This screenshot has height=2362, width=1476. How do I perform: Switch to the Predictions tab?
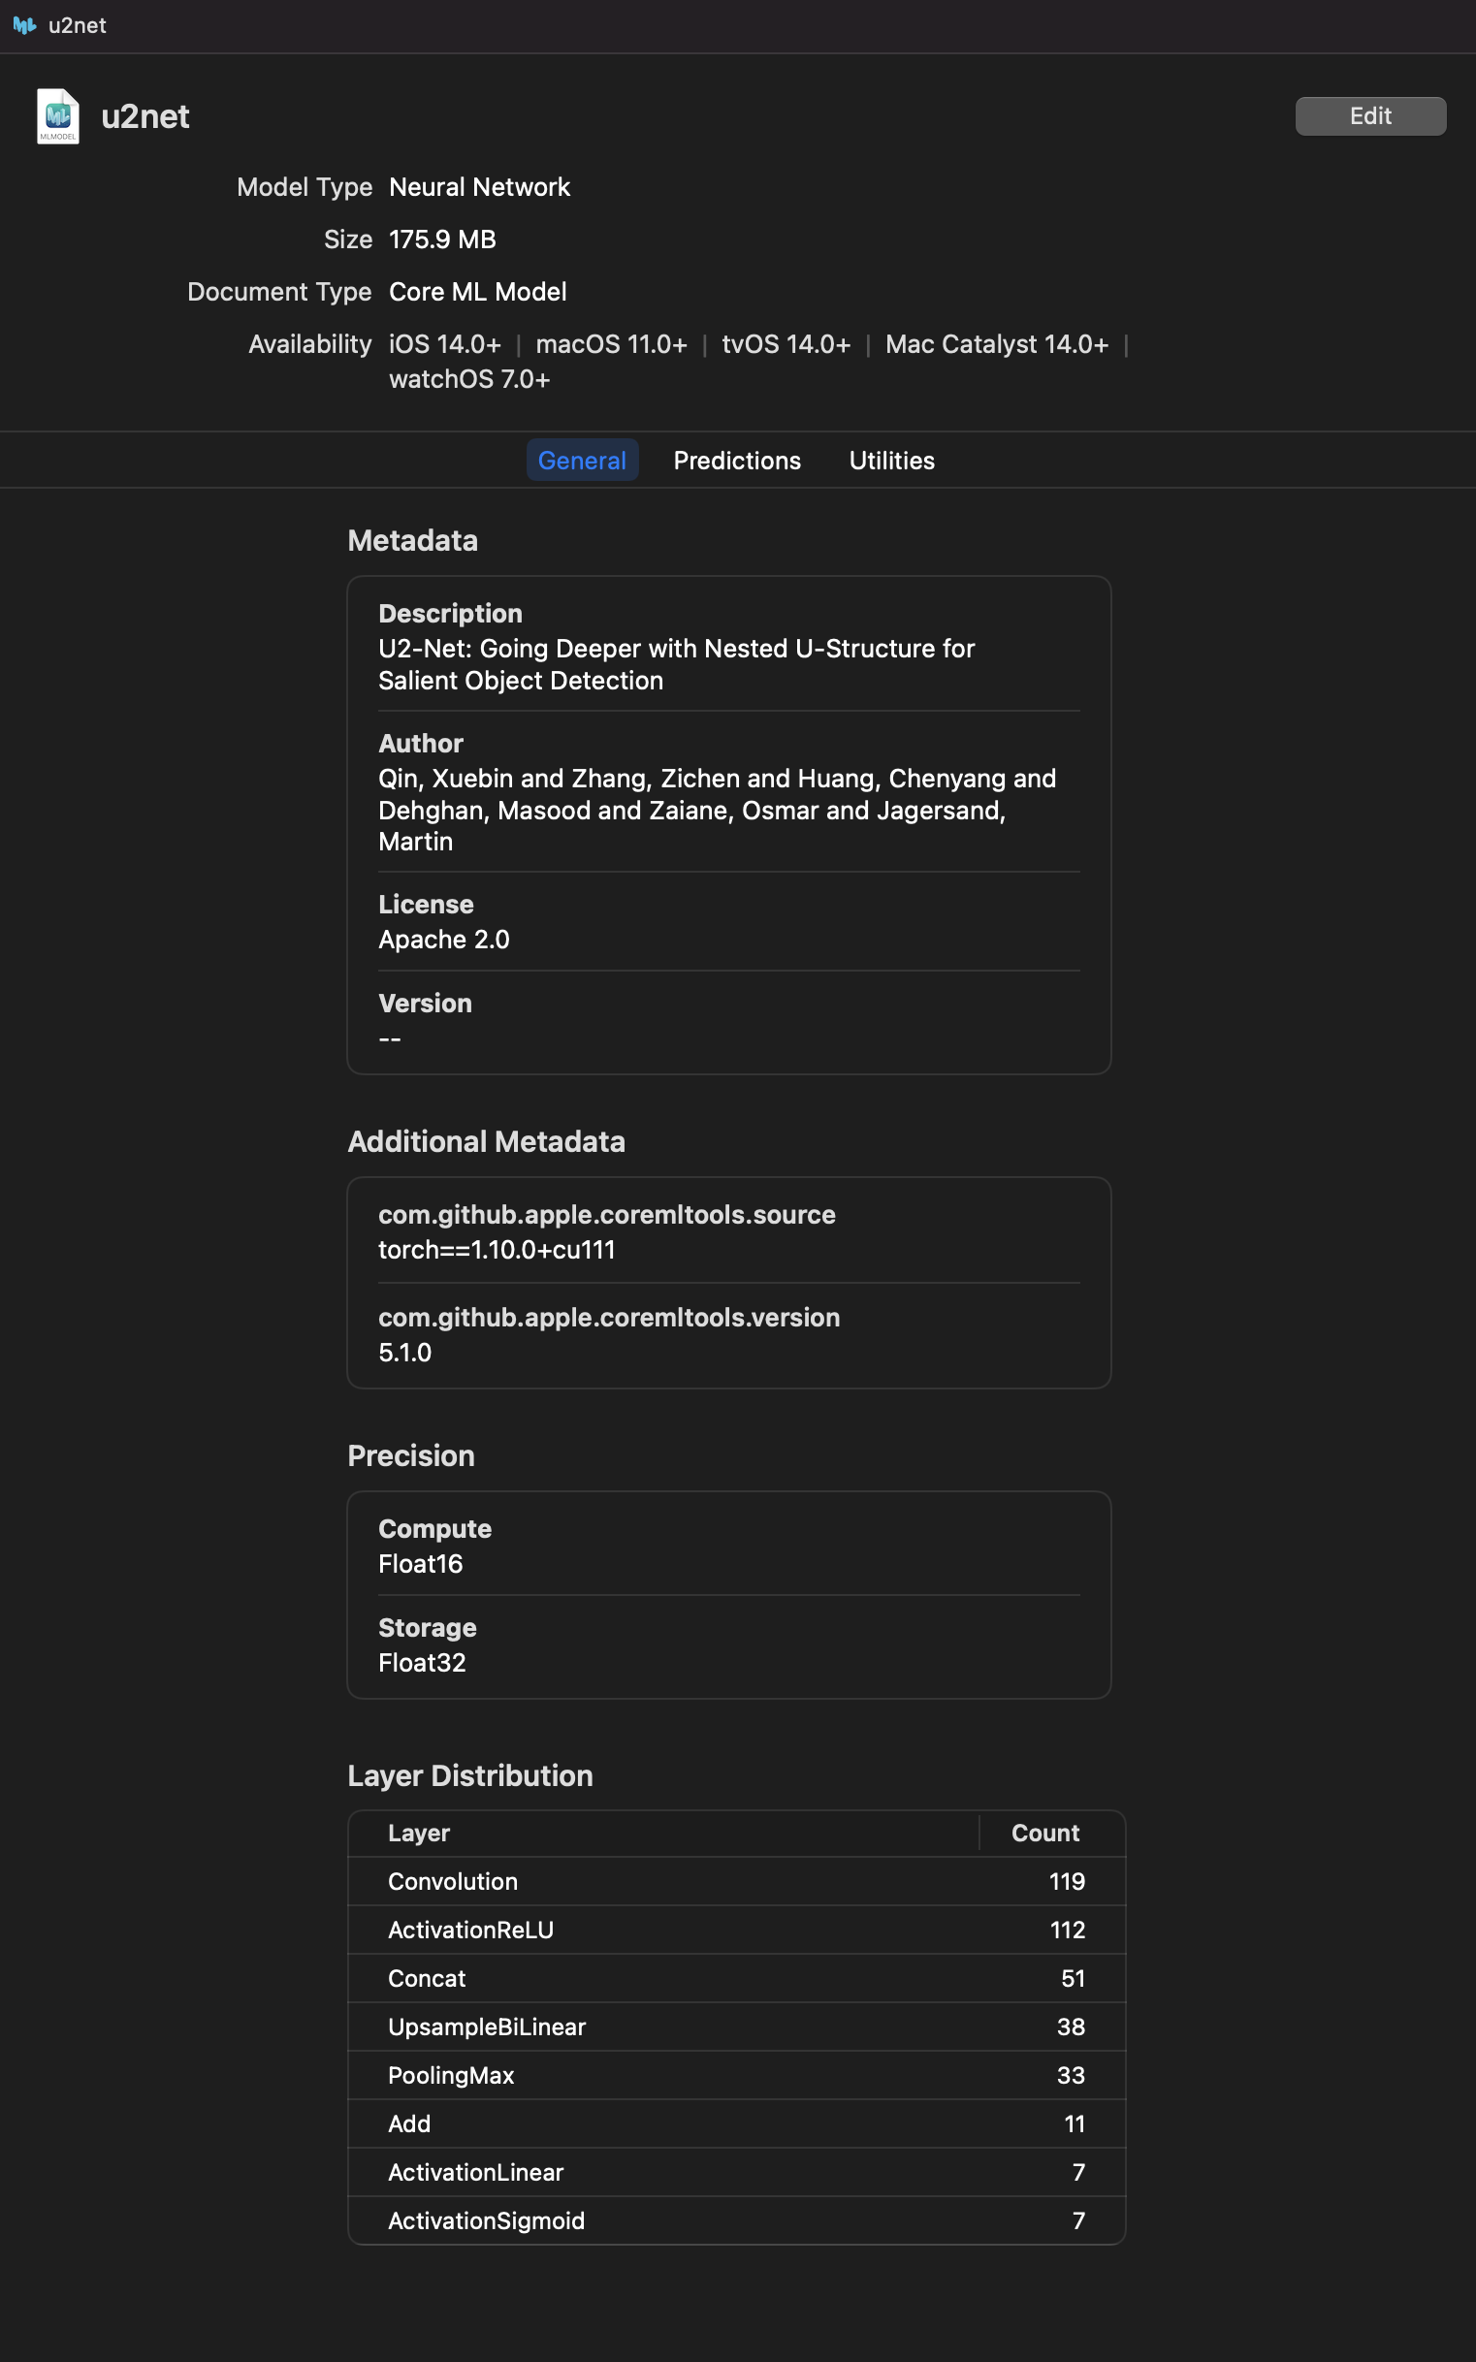736,461
